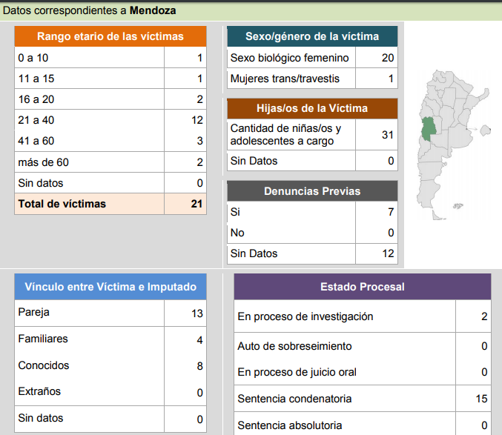Click the teal 'Sexo/género de la víctima' header

312,36
